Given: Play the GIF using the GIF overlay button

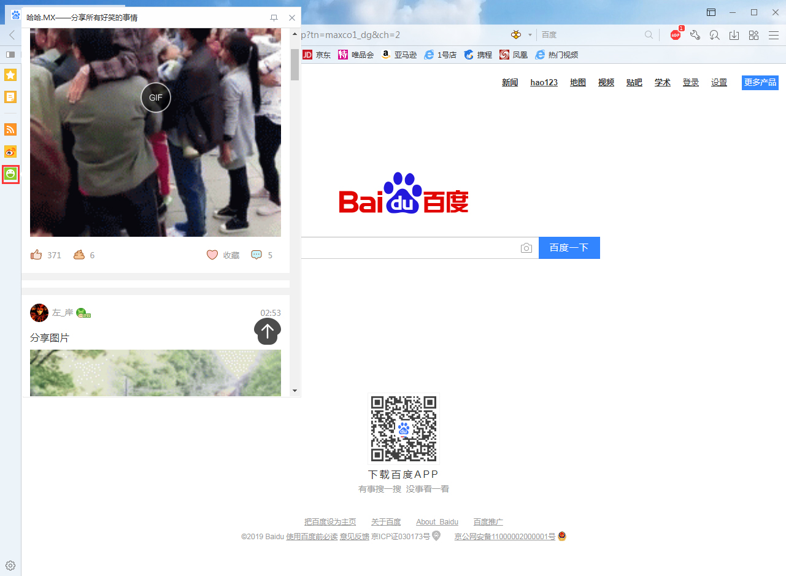Looking at the screenshot, I should (155, 97).
